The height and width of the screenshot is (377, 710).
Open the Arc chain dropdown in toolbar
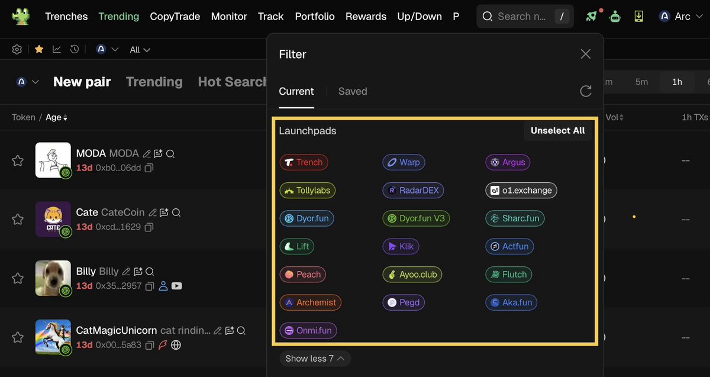click(x=108, y=50)
